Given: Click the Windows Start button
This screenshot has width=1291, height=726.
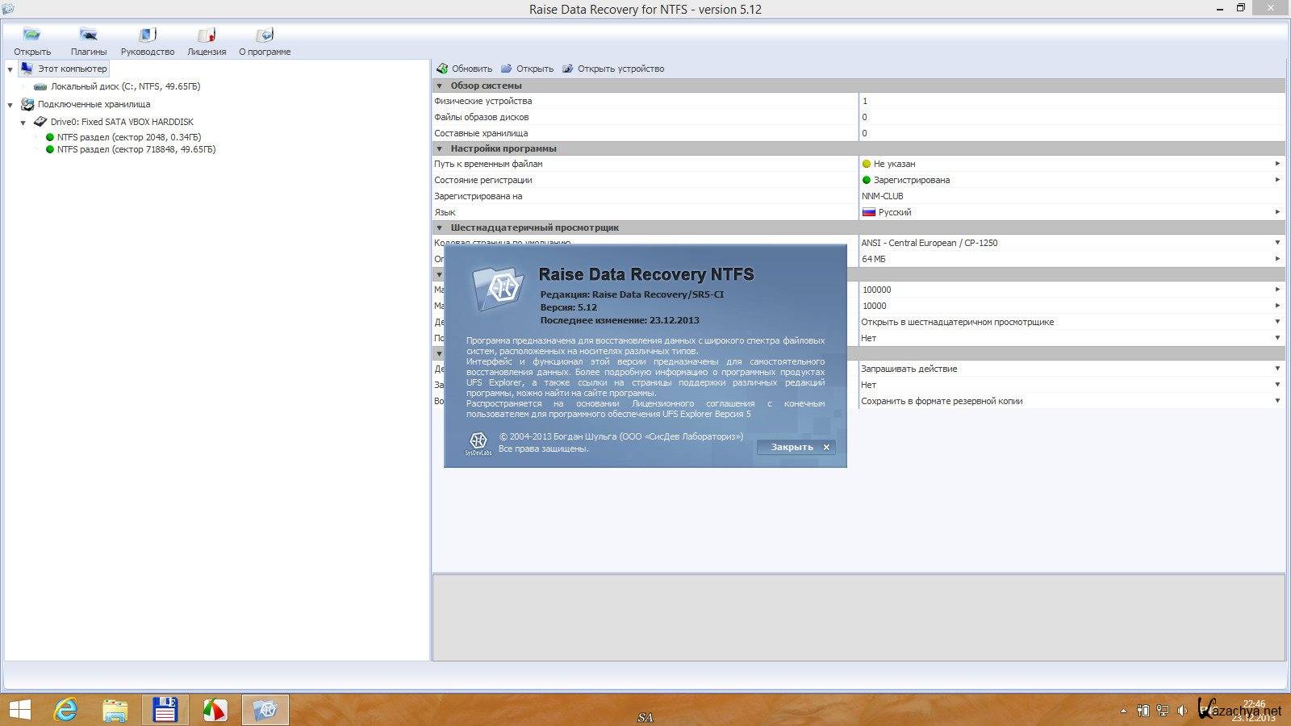Looking at the screenshot, I should (19, 710).
